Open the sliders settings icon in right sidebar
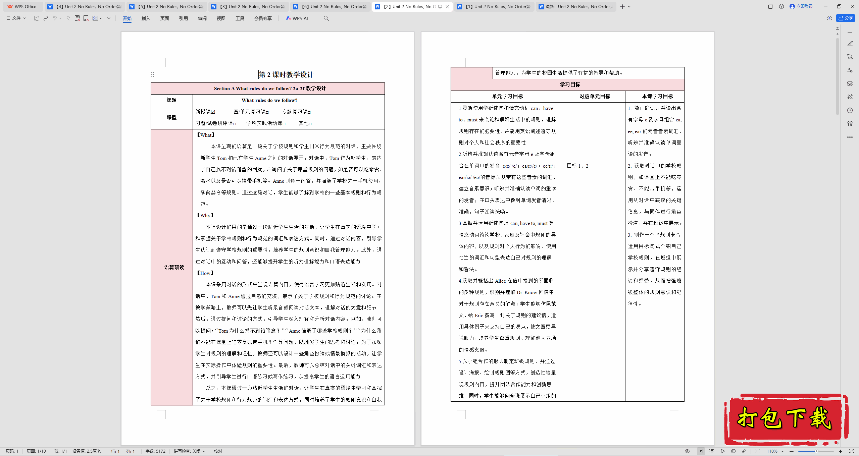 850,70
